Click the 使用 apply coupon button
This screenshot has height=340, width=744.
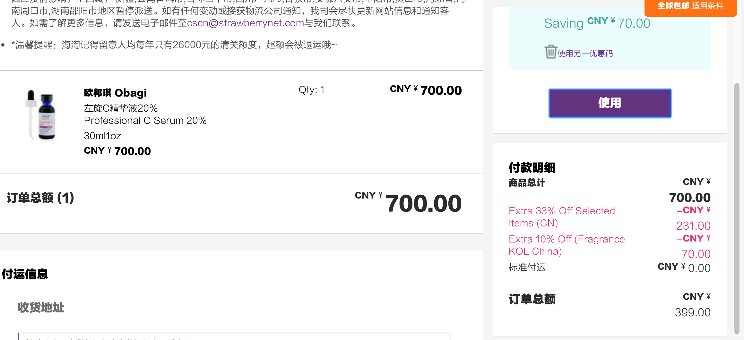610,103
